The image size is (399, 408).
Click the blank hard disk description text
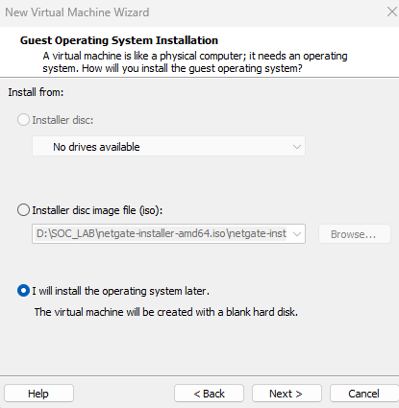[x=166, y=312]
